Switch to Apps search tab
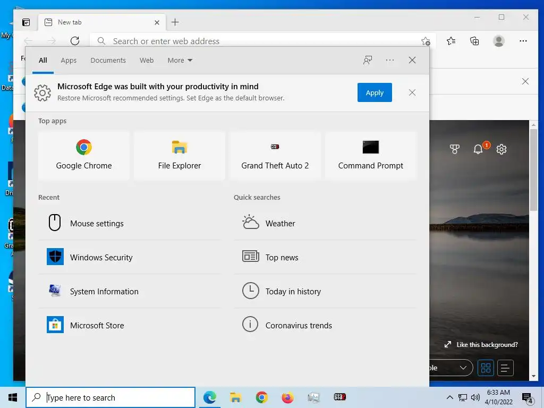The height and width of the screenshot is (408, 544). [69, 61]
